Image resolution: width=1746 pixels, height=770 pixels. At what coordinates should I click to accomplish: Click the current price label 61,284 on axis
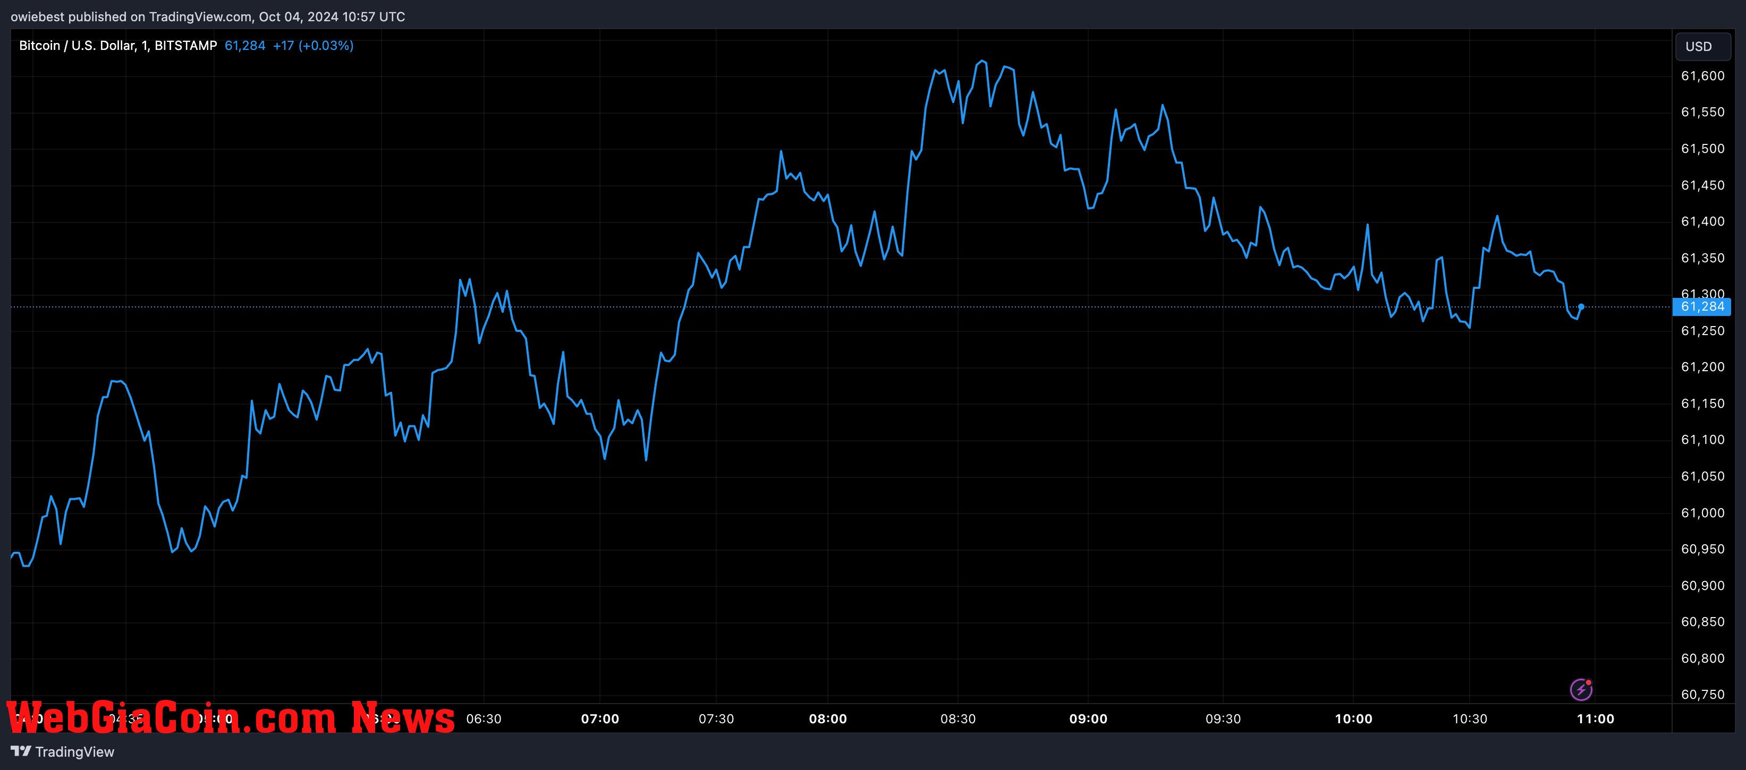pos(1702,307)
